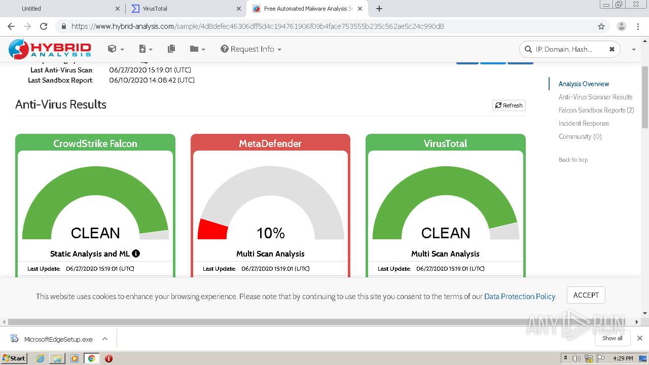Click the copy documents icon in navbar

click(171, 49)
